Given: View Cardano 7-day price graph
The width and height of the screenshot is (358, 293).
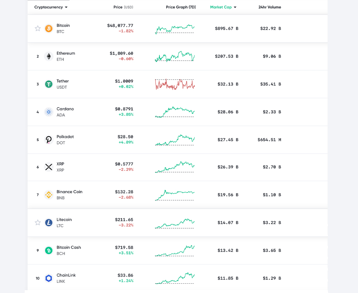Looking at the screenshot, I should (175, 112).
